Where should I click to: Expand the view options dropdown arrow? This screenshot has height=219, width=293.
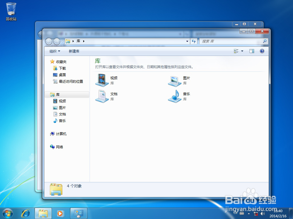click(x=242, y=51)
